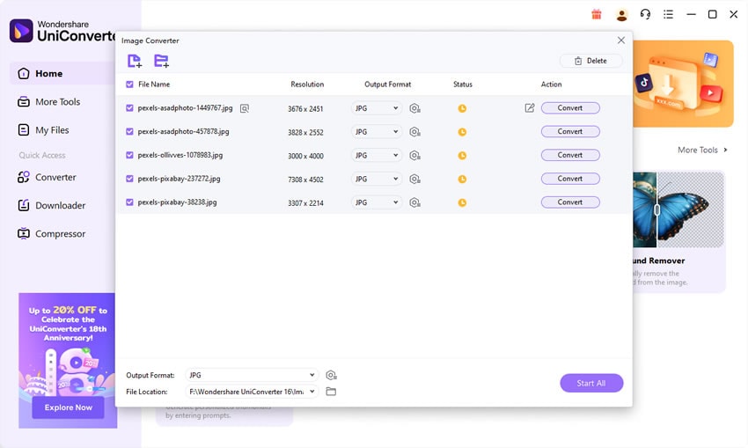The image size is (748, 448).
Task: Open JPG format dropdown for pexels-pixabay-38238.jpg
Action: click(x=377, y=202)
